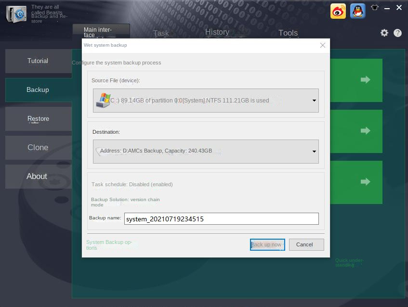
Task: Click the question mark help icon
Action: (x=397, y=33)
